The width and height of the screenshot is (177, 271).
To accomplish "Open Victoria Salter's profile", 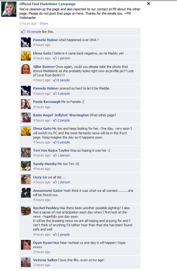I will click(x=45, y=260).
